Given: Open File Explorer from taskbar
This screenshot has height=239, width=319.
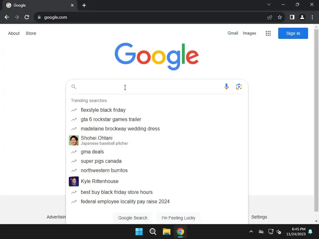Looking at the screenshot, I should [x=166, y=232].
